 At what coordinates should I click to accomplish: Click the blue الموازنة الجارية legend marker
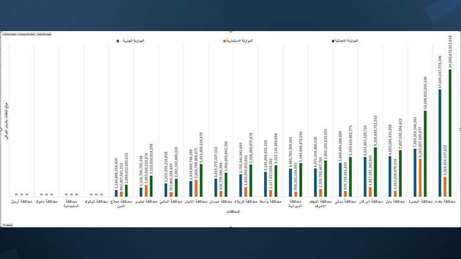pos(117,41)
